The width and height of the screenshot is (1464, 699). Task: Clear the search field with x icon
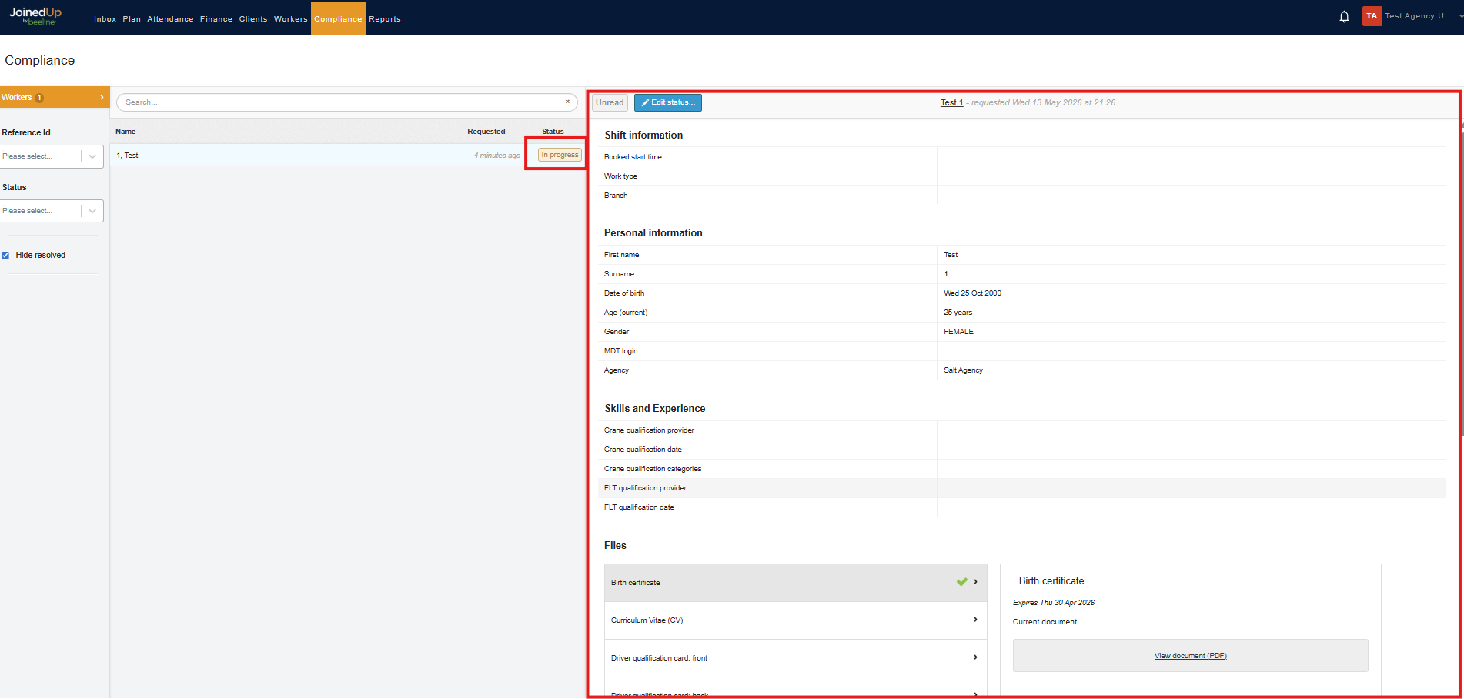pos(567,102)
